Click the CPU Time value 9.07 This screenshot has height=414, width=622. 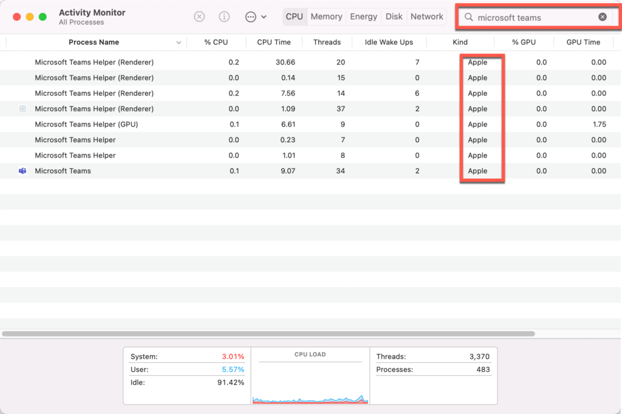click(x=287, y=171)
